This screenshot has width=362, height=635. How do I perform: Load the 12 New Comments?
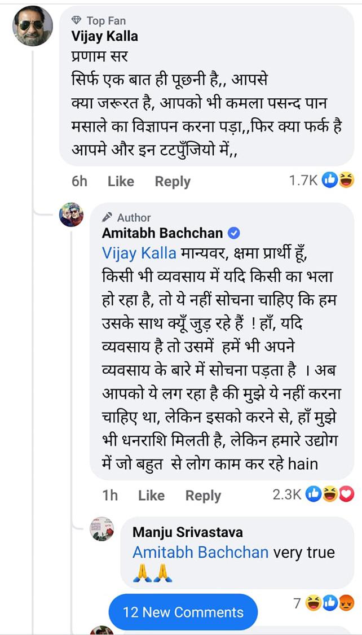point(183,612)
